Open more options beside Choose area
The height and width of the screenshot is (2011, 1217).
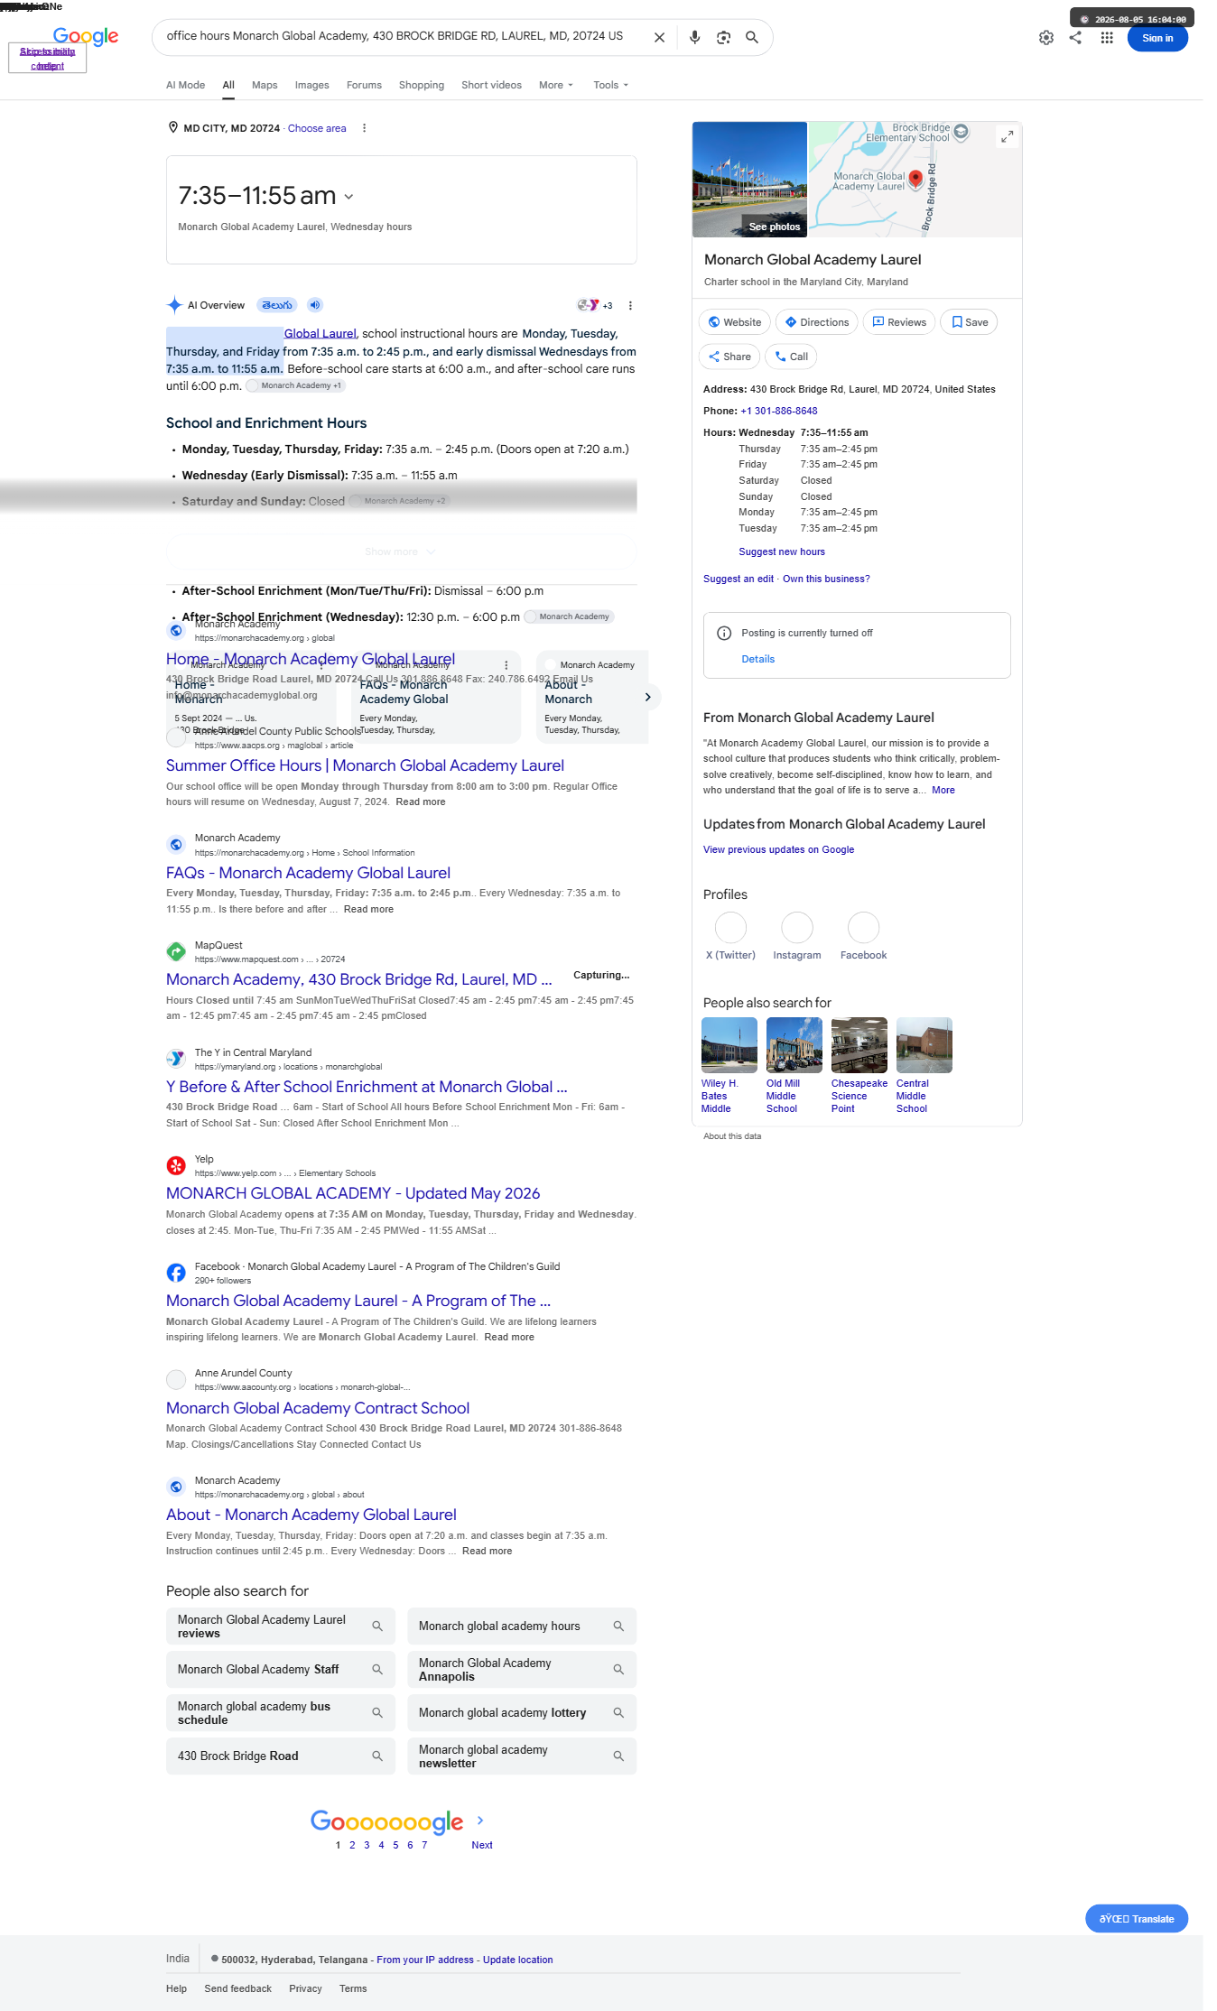click(x=364, y=128)
